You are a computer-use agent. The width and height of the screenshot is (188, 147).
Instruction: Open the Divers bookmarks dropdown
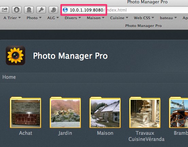(x=73, y=18)
